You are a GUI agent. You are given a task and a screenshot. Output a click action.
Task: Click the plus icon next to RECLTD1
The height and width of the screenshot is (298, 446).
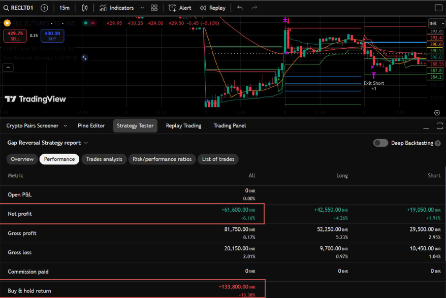click(43, 8)
